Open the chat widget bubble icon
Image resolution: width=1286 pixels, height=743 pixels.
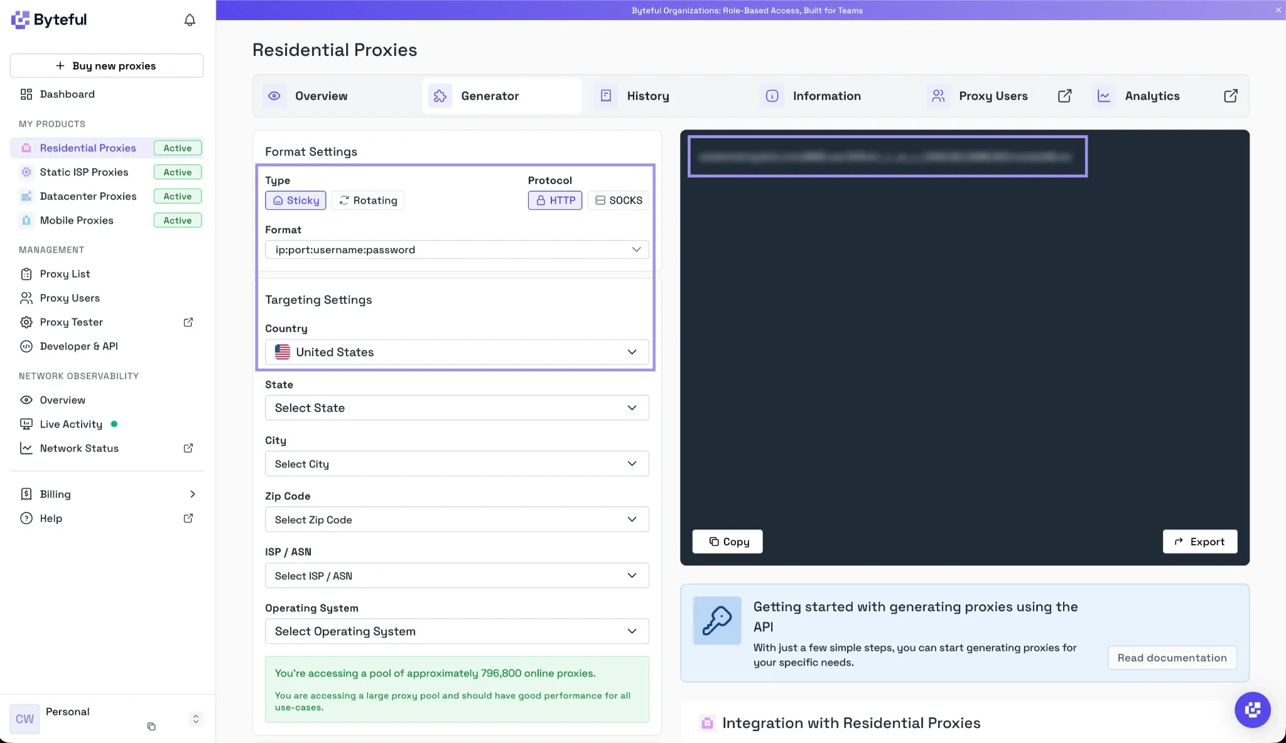tap(1253, 710)
